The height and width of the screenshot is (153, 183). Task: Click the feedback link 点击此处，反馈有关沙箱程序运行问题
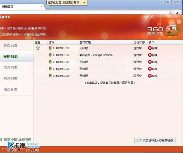coord(110,83)
